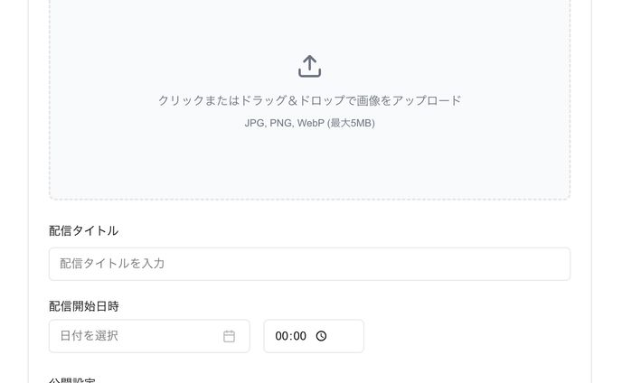Open the calendar icon in date field
Image resolution: width=622 pixels, height=383 pixels.
coord(229,336)
